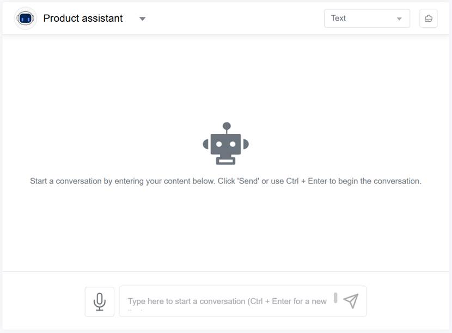The image size is (452, 333).
Task: Click the arrow inside the Text combo box
Action: pyautogui.click(x=399, y=19)
